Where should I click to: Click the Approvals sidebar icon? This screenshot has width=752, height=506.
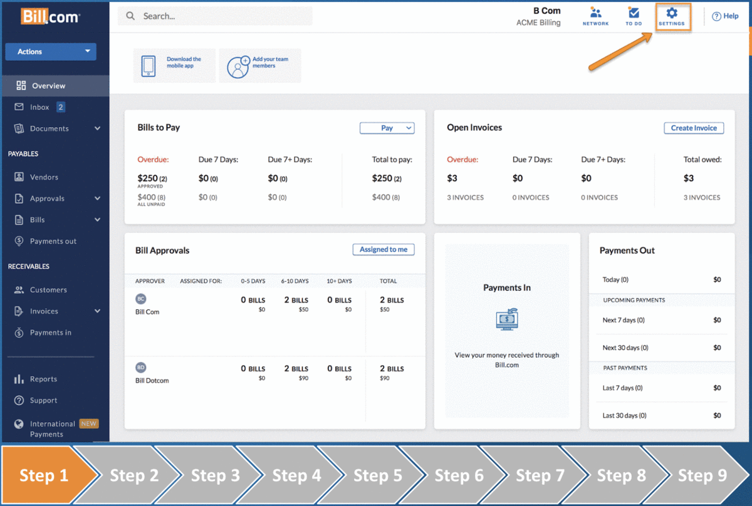pyautogui.click(x=19, y=199)
